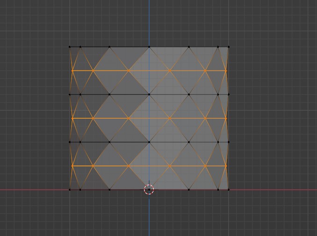This screenshot has width=317, height=236.
Task: Select the top-left corner vertex of the mesh
Action: click(x=70, y=47)
